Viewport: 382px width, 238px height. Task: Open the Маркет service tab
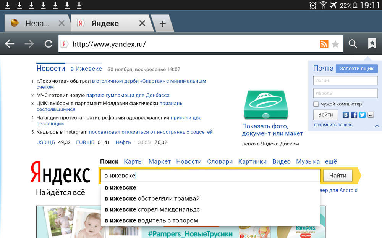[x=160, y=161]
